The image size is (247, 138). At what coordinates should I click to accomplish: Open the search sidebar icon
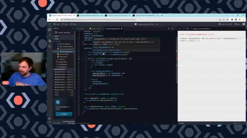(50, 35)
